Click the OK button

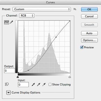coord(89,9)
